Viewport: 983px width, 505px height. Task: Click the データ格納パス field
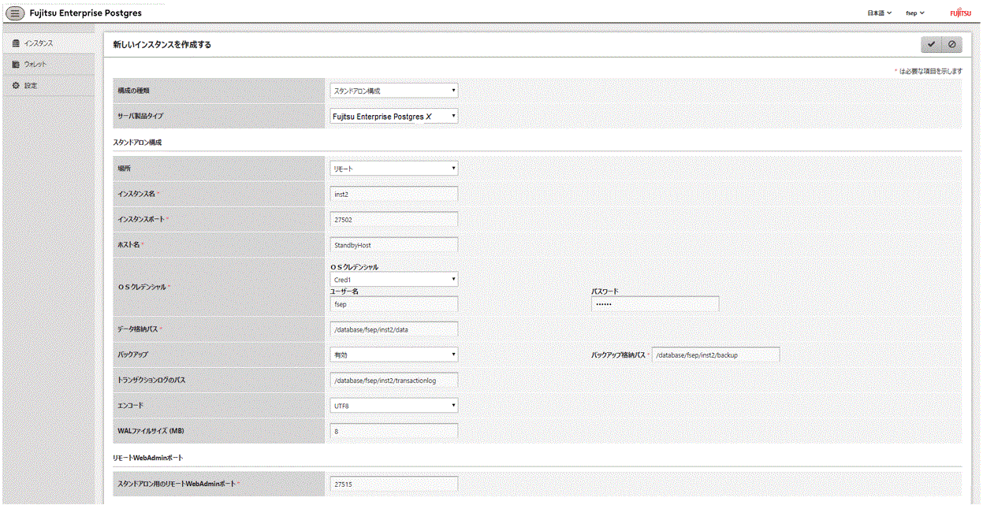394,329
